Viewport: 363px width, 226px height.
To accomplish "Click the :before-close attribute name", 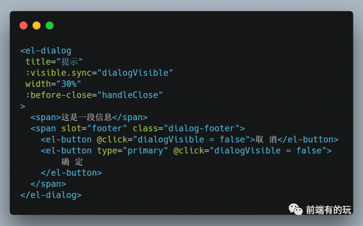I will coord(59,95).
